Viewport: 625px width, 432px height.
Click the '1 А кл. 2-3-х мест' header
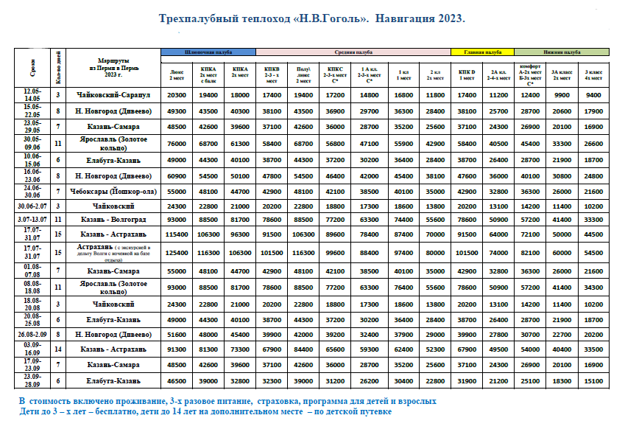coord(370,75)
